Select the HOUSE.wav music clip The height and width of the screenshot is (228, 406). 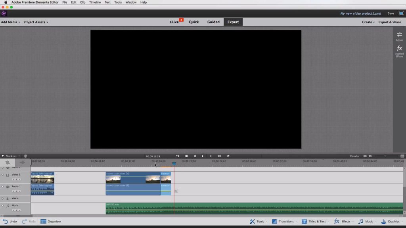(x=254, y=208)
